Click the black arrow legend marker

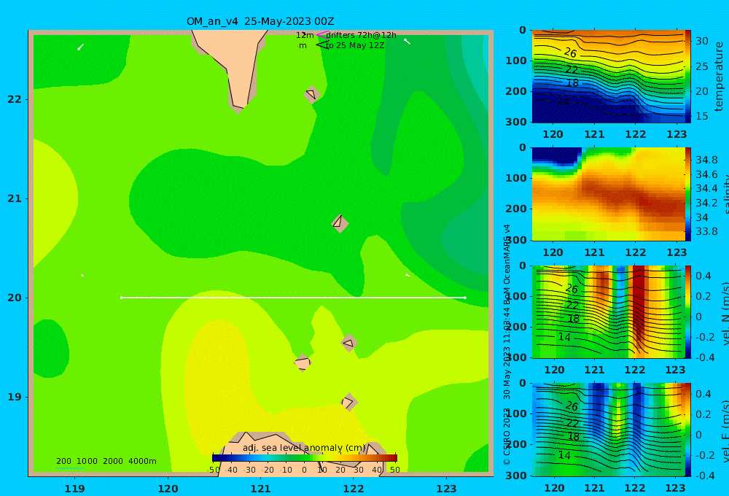(x=322, y=44)
